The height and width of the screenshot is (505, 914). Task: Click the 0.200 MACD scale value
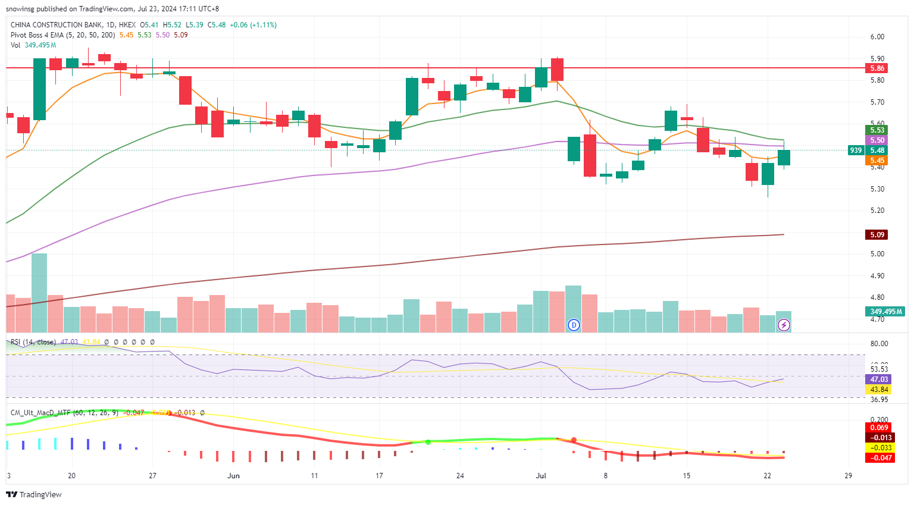[x=879, y=420]
